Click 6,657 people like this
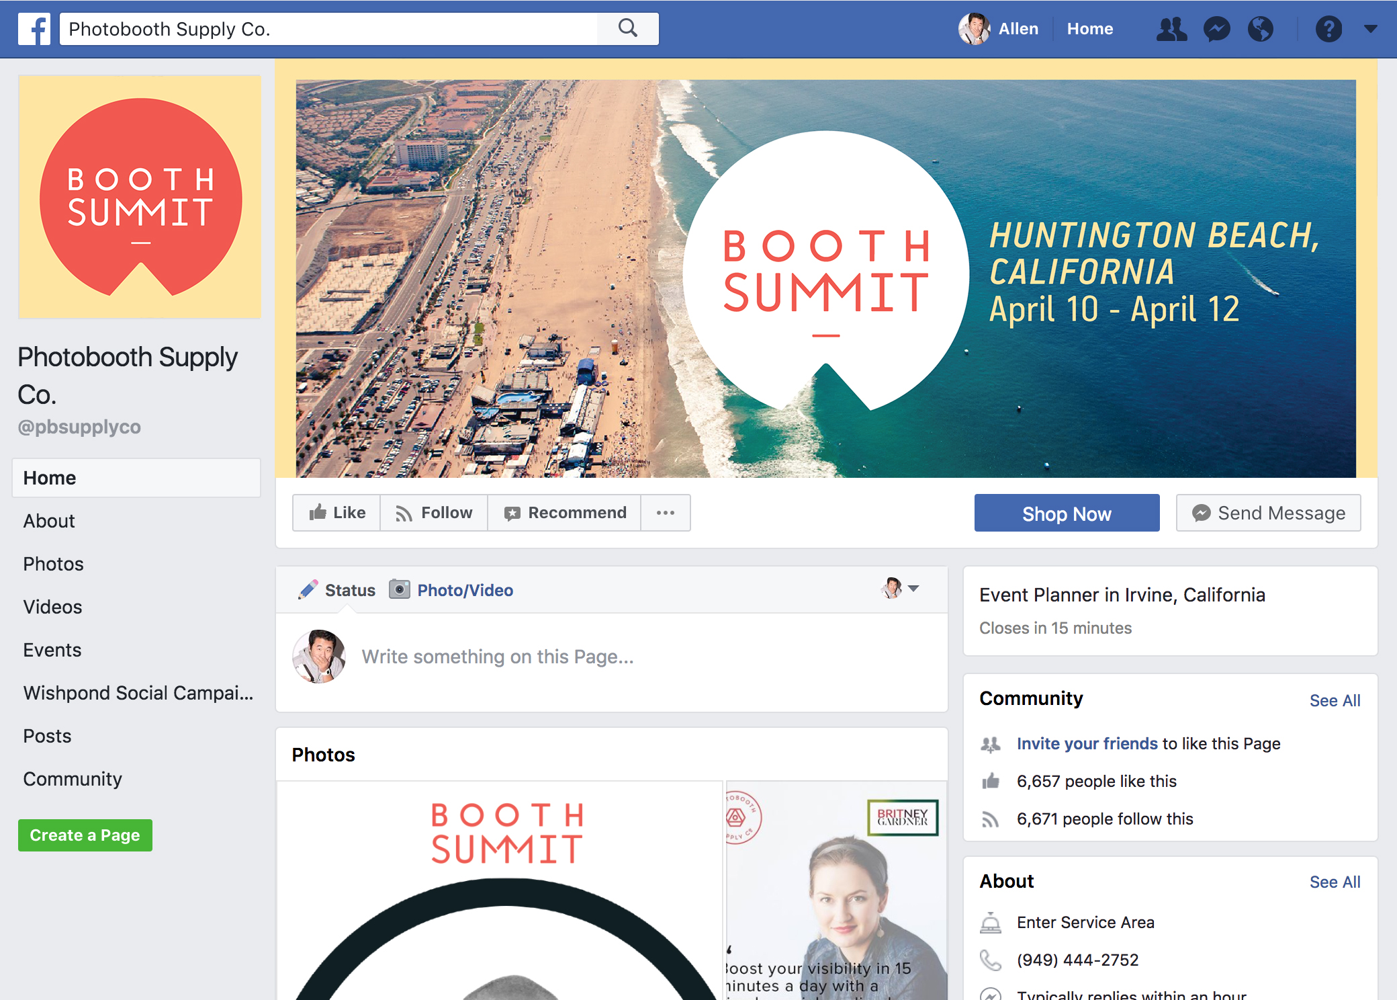 pos(1096,782)
